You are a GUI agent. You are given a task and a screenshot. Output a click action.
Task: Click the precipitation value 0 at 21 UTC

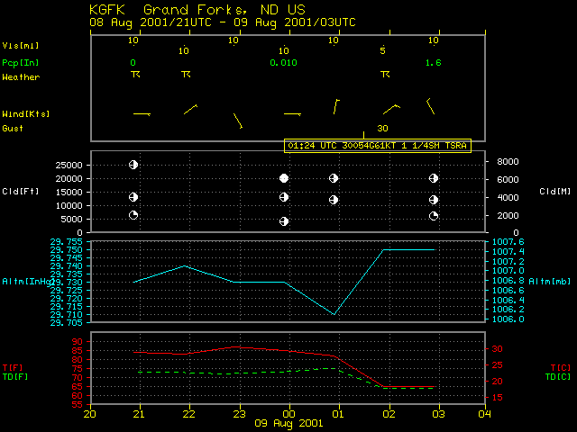point(133,63)
